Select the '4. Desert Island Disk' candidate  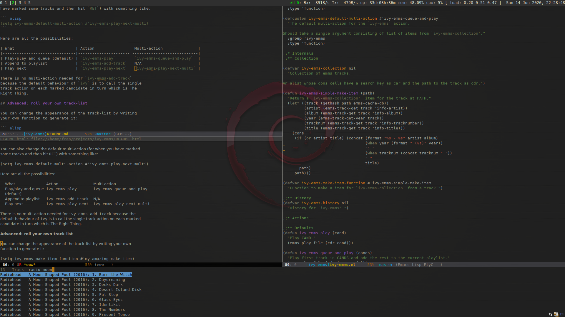coord(71,290)
